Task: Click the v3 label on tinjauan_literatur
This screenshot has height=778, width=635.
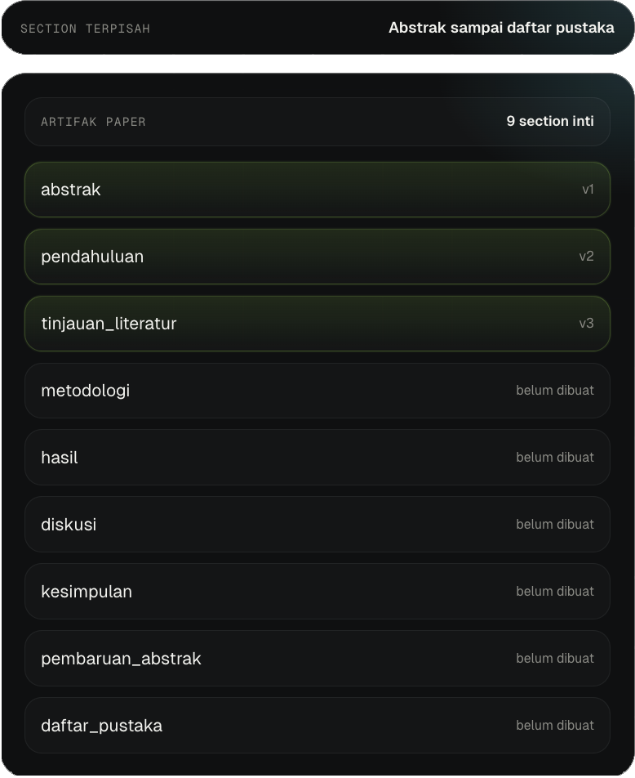Action: [x=586, y=323]
